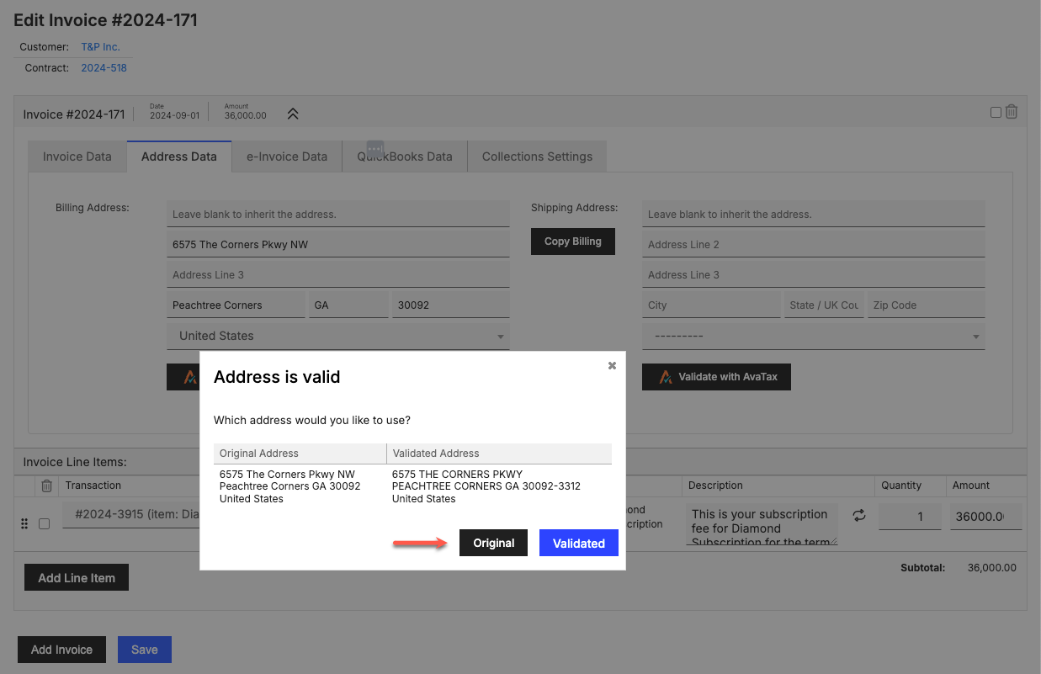Viewport: 1041px width, 674px height.
Task: Click shipping address first line field
Action: click(x=814, y=214)
